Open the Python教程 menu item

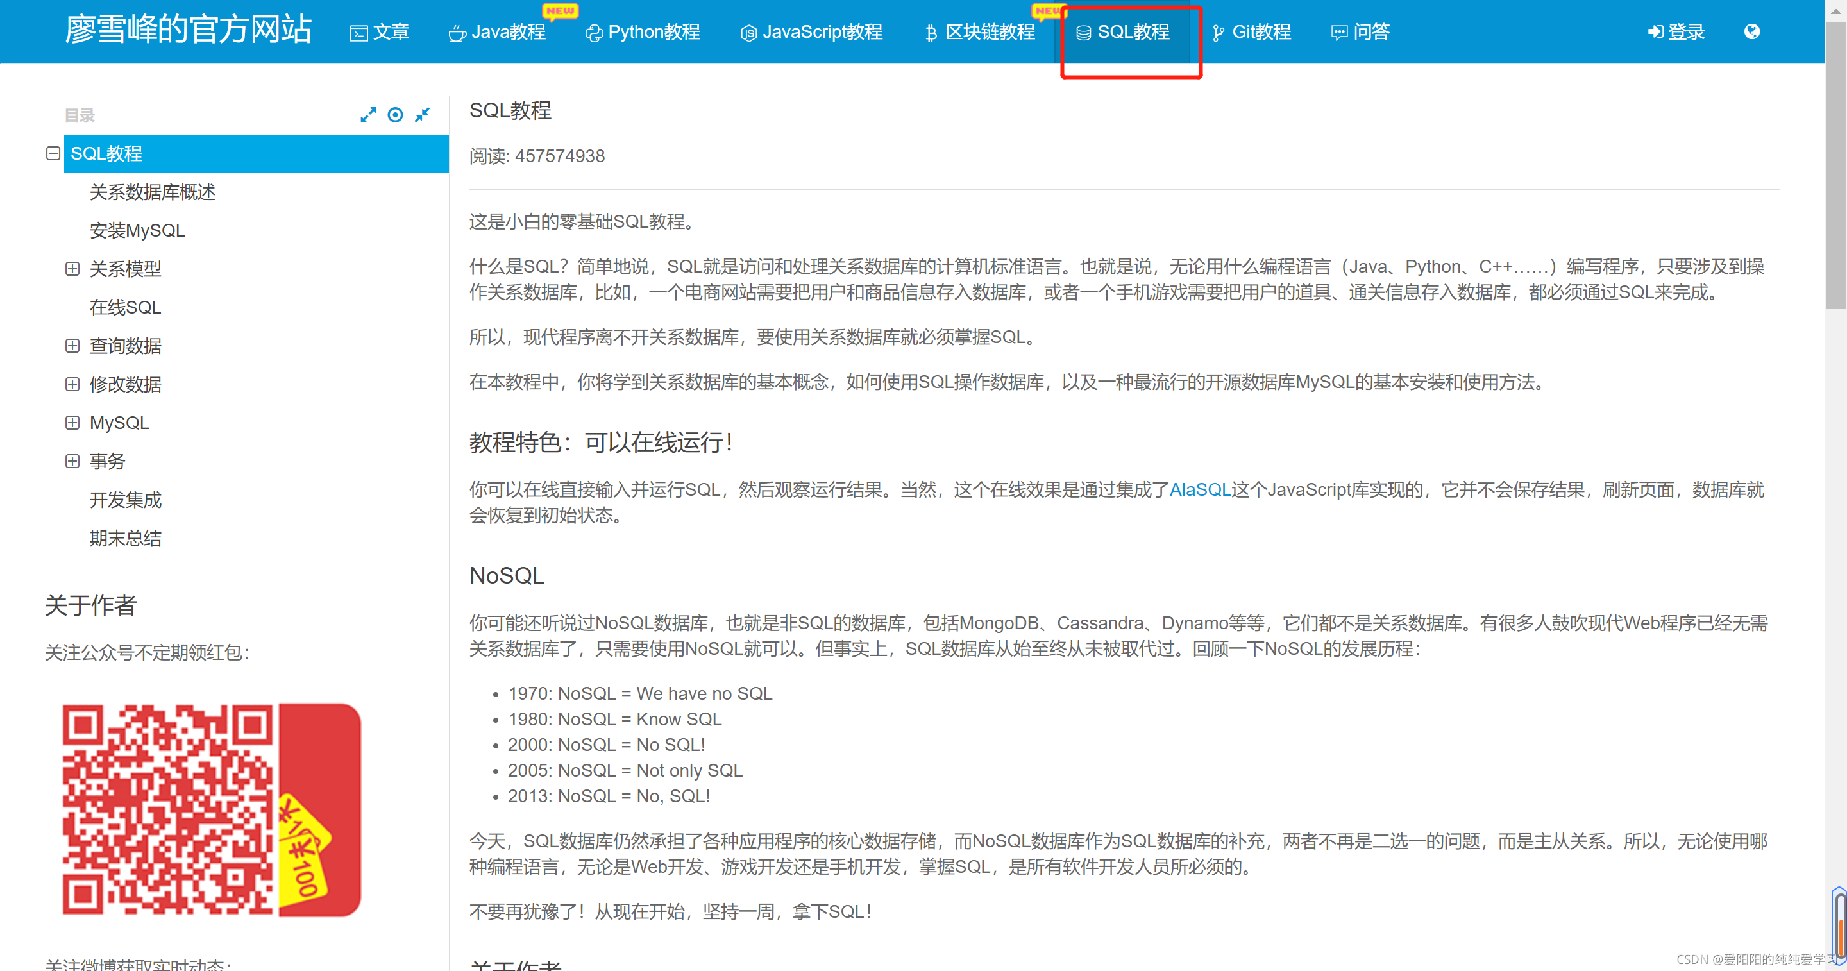pyautogui.click(x=642, y=32)
